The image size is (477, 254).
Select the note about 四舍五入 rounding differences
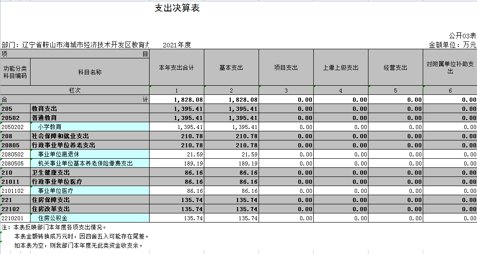[82, 236]
